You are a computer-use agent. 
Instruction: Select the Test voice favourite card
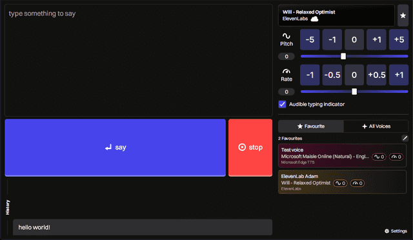[342, 155]
